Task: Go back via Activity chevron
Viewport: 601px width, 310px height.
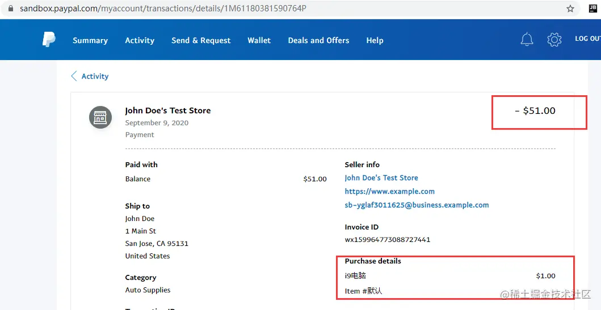Action: click(x=74, y=76)
